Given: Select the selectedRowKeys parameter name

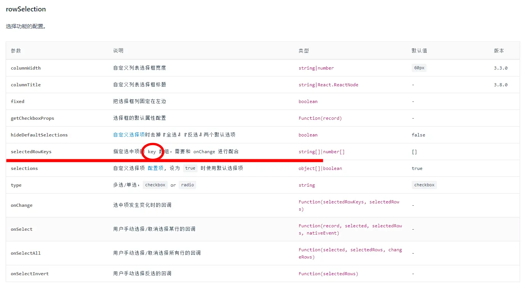Looking at the screenshot, I should [x=31, y=152].
